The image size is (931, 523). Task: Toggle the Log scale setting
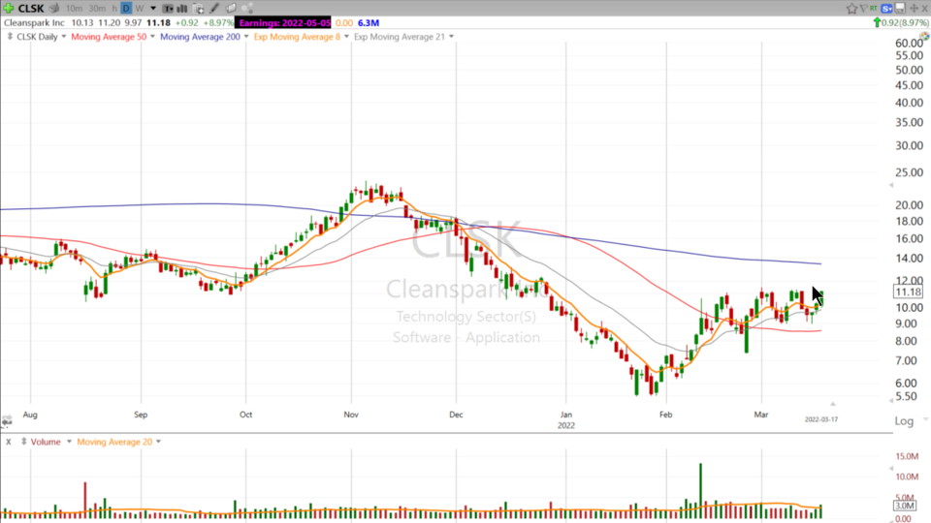coord(904,421)
